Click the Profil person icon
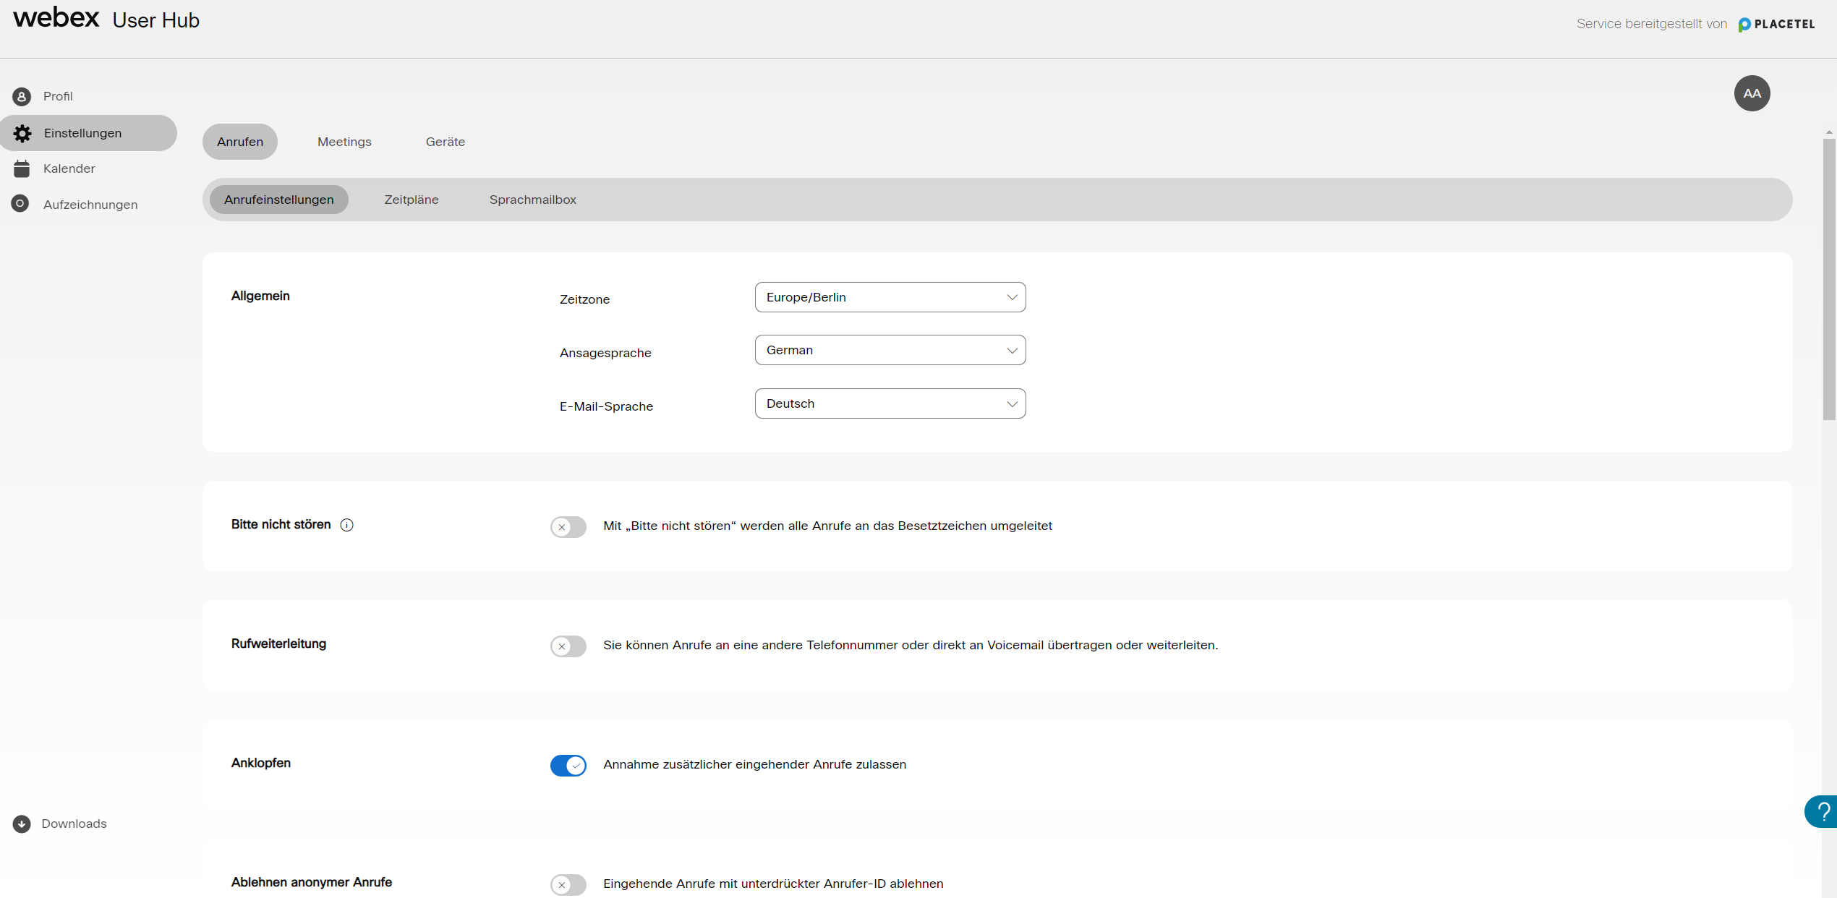 (x=22, y=96)
